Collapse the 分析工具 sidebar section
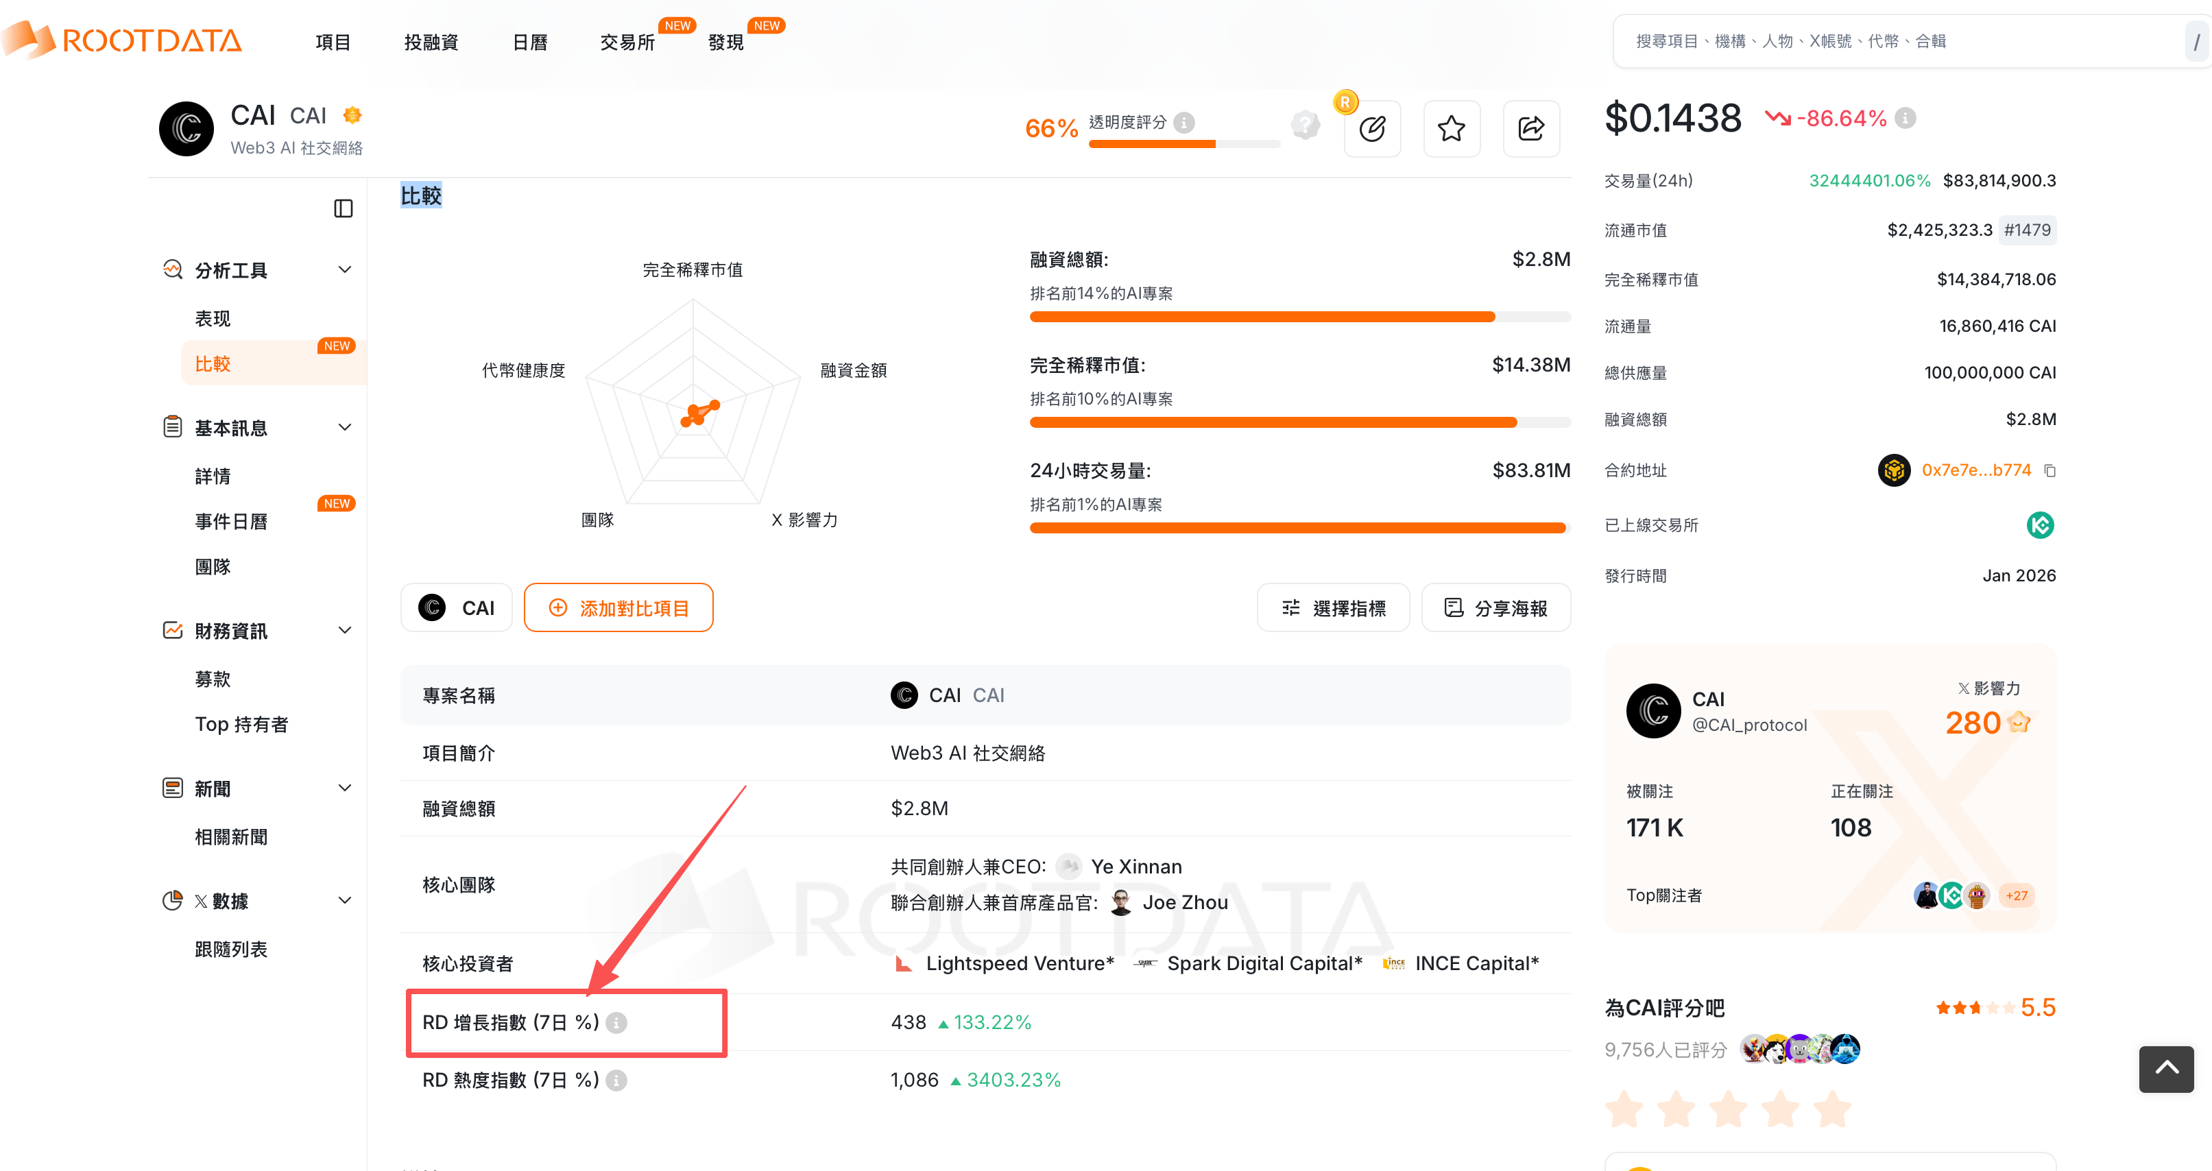2212x1171 pixels. (x=344, y=269)
